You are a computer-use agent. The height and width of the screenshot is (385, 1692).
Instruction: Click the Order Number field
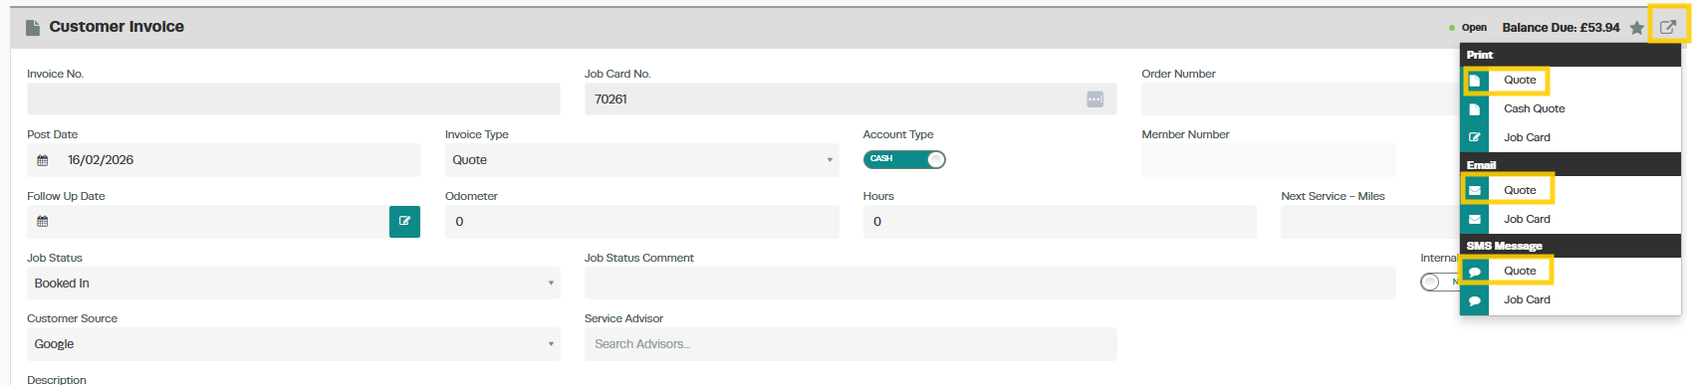(1301, 99)
